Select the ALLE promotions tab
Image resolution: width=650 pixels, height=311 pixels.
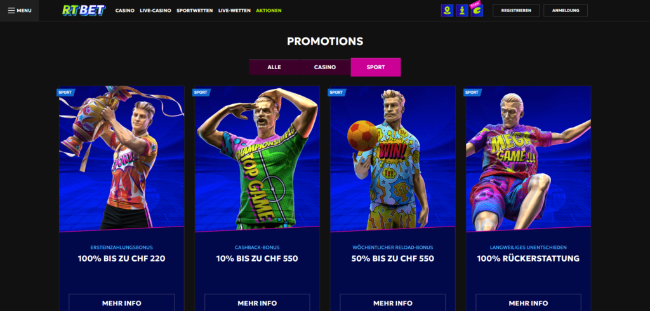(x=274, y=67)
